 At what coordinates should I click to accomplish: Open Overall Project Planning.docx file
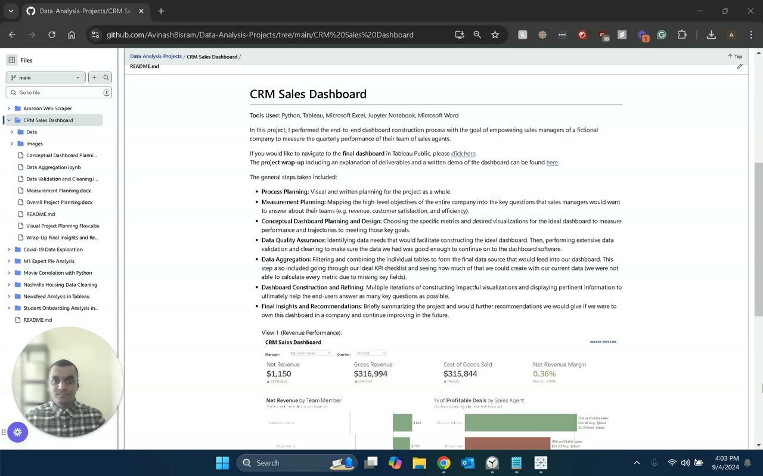coord(59,203)
